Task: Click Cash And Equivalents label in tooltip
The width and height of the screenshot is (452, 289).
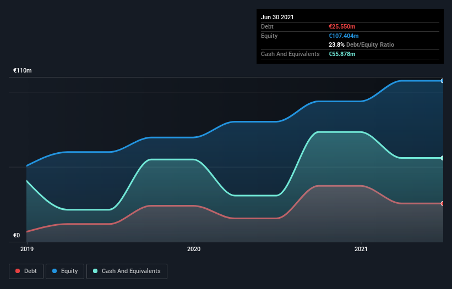Action: tap(290, 54)
